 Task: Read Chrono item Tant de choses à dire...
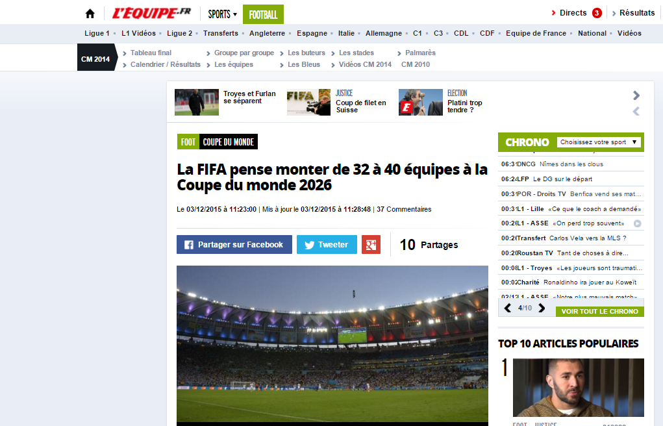coord(593,253)
